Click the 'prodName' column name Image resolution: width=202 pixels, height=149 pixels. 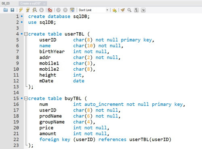point(50,116)
